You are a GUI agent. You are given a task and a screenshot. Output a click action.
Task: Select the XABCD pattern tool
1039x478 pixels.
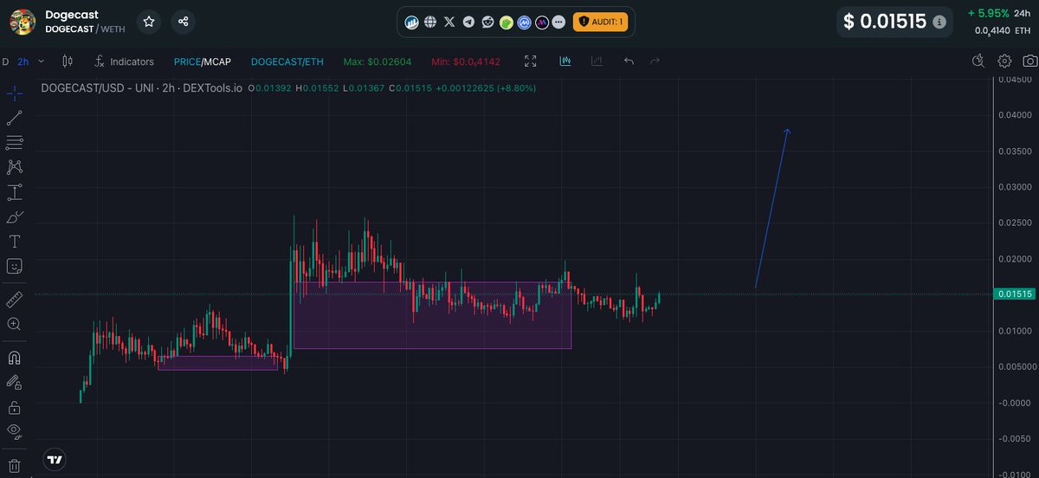[x=14, y=167]
